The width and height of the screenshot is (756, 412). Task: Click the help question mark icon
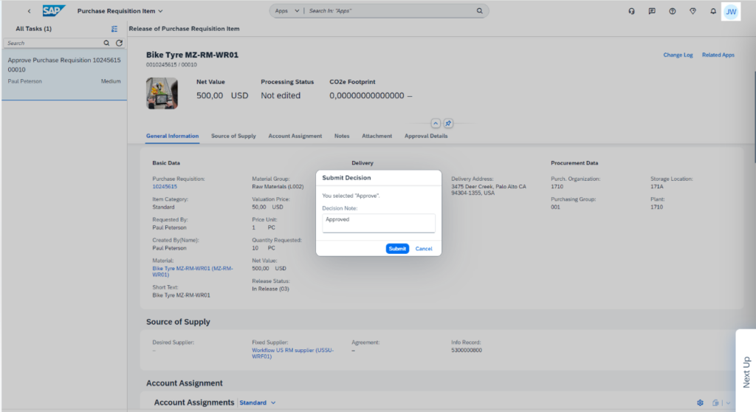(x=673, y=11)
